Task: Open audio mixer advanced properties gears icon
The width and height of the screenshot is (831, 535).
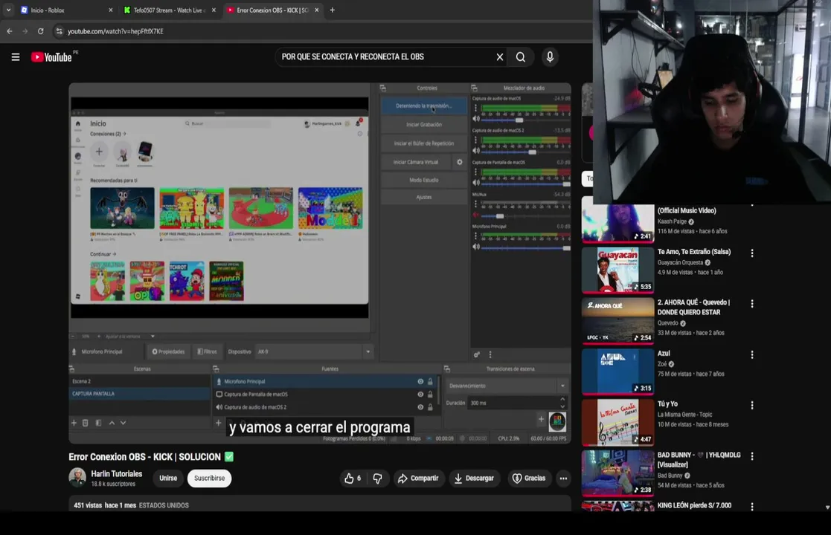Action: pyautogui.click(x=476, y=354)
